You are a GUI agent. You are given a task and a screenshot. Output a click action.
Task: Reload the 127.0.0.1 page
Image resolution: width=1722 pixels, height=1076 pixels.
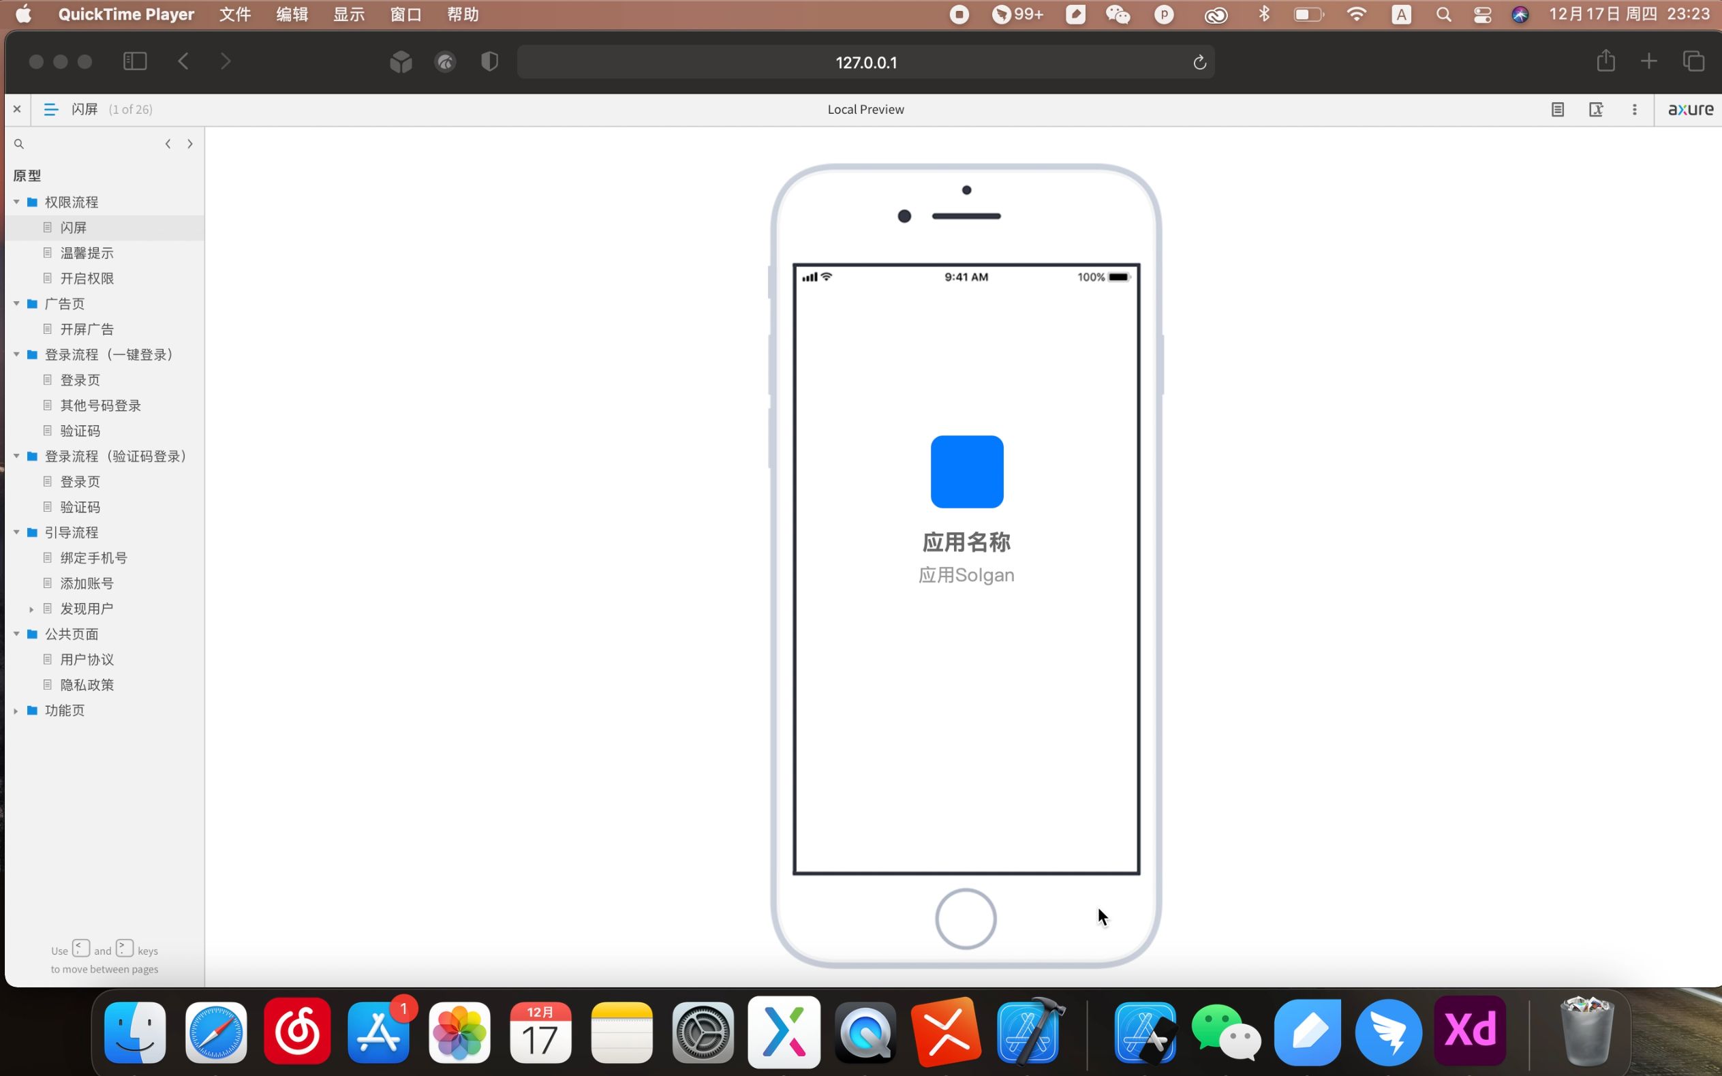click(x=1200, y=63)
